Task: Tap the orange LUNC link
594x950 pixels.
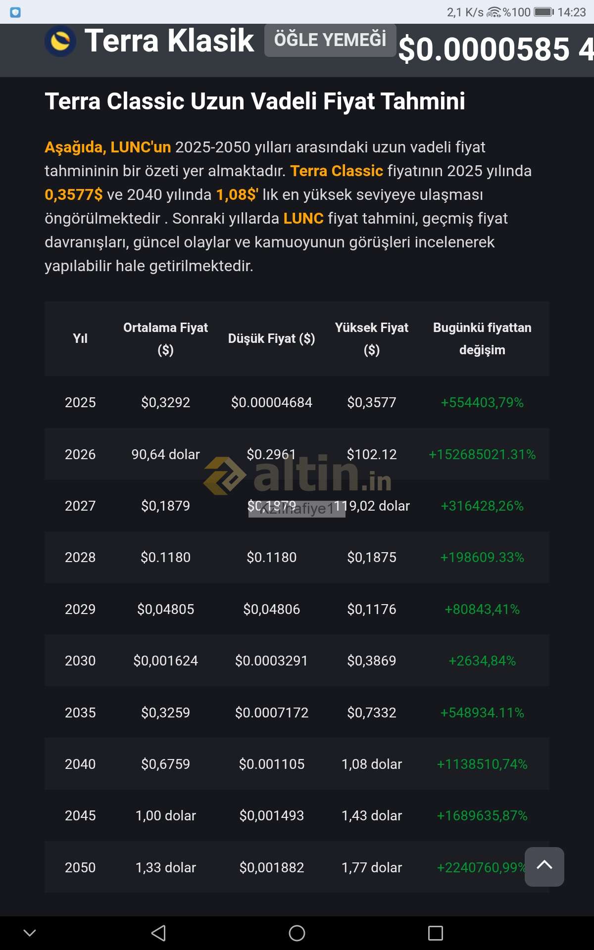Action: 303,218
